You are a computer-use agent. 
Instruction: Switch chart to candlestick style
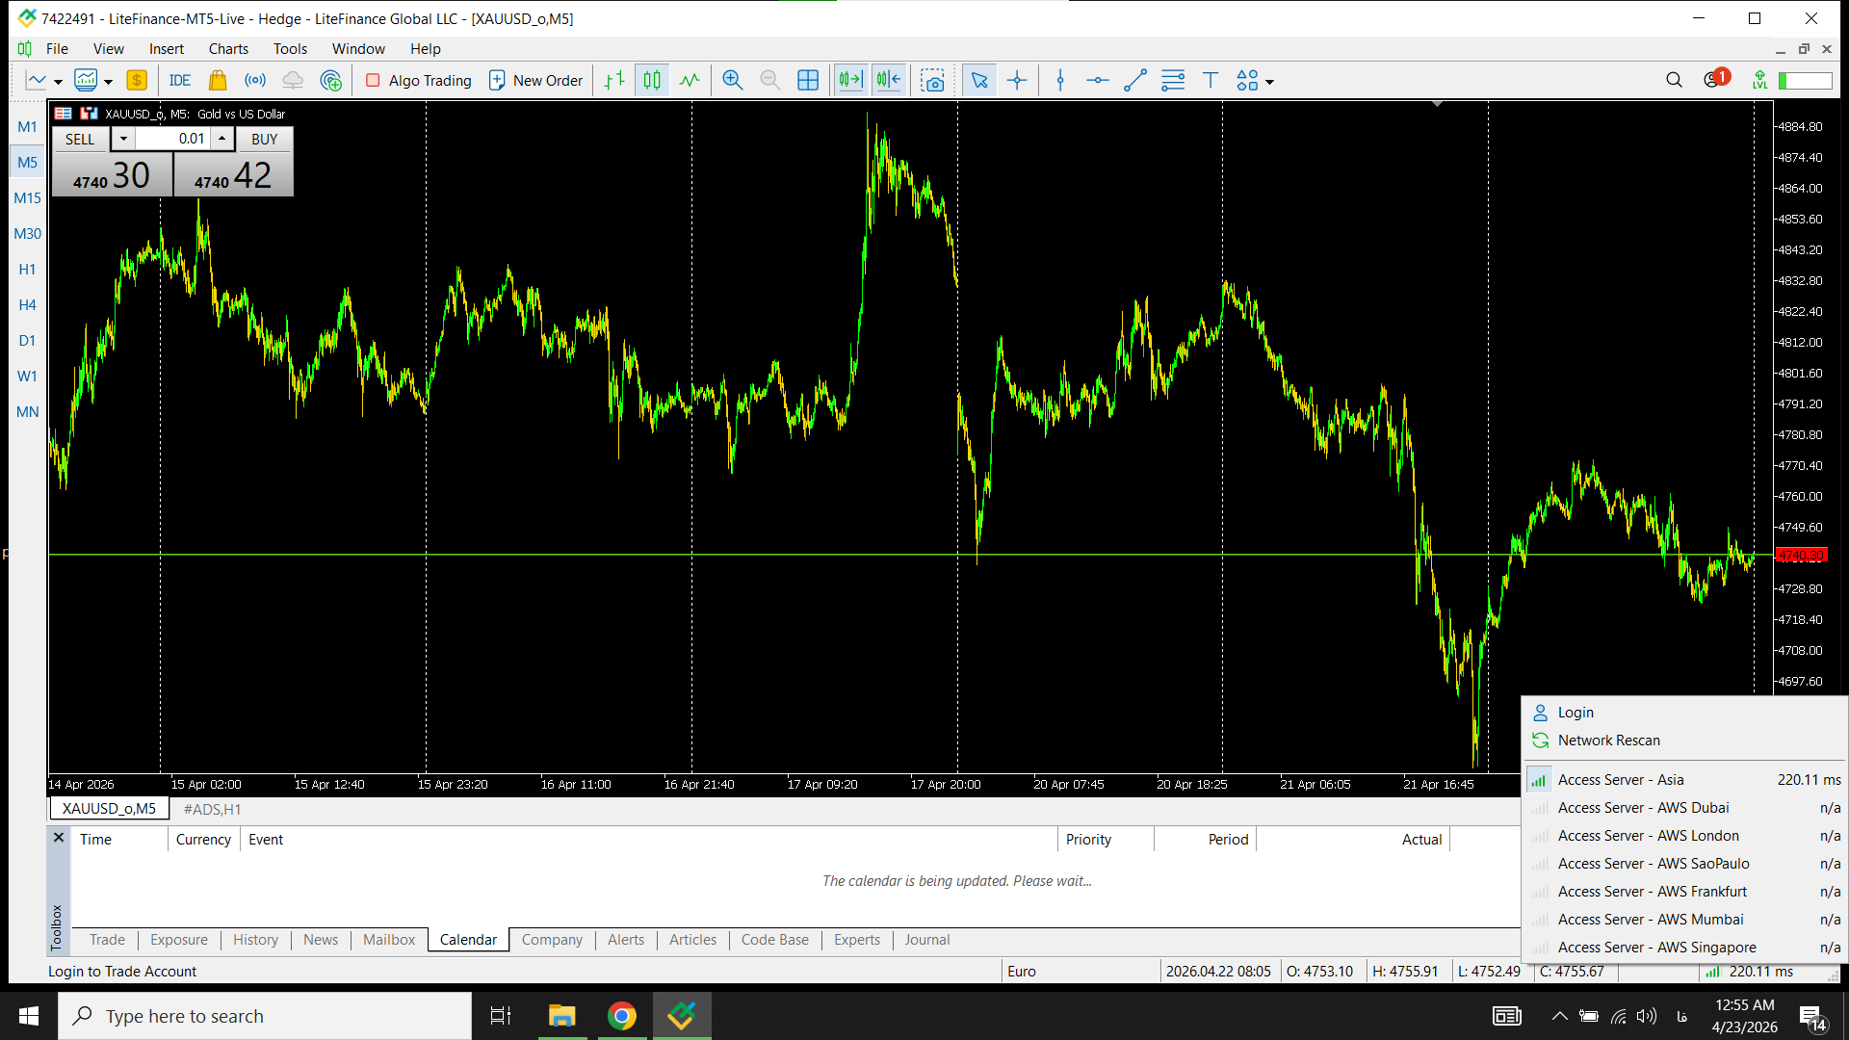pos(652,81)
